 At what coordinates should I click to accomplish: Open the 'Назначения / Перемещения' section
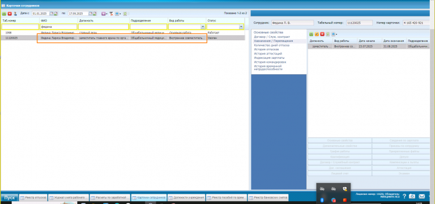[273, 41]
